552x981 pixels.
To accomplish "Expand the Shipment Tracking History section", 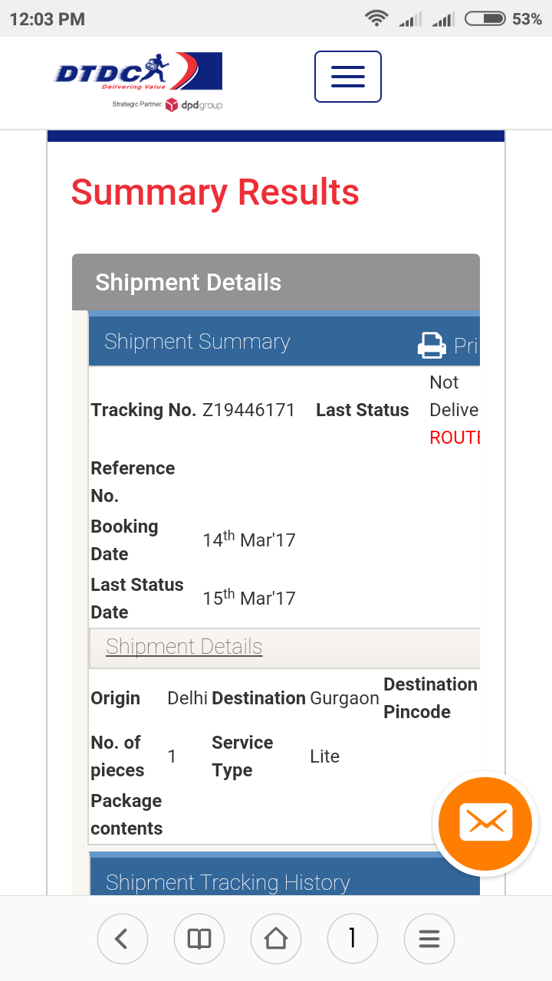I will (x=228, y=883).
